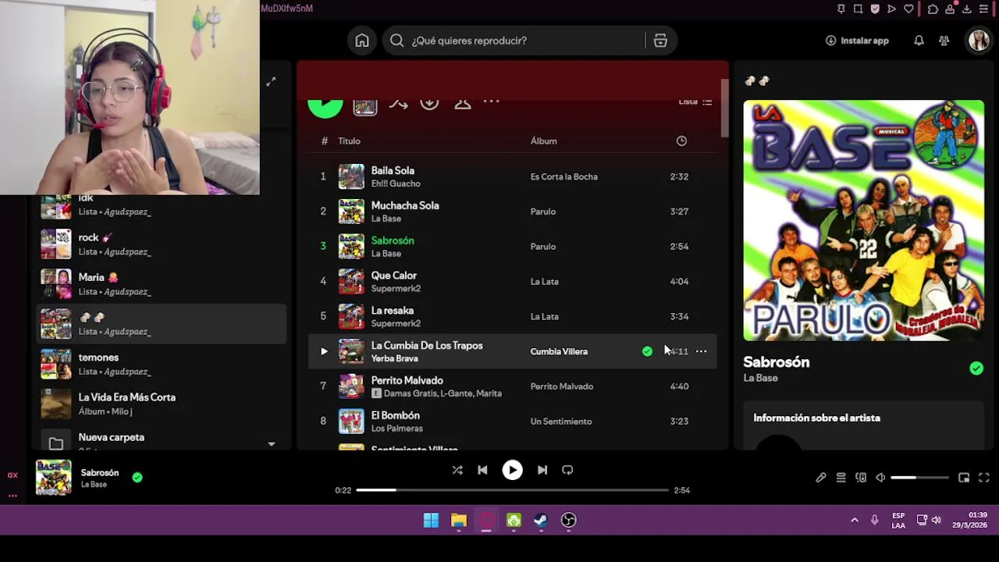Open the browser downloads icon

pos(966,9)
